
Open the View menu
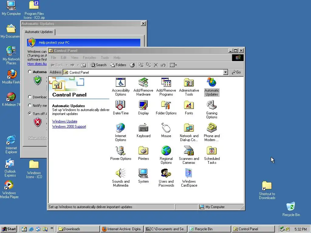[x=75, y=58]
